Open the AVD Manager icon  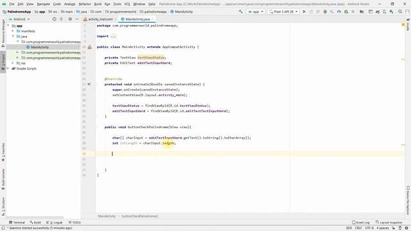tap(384, 12)
